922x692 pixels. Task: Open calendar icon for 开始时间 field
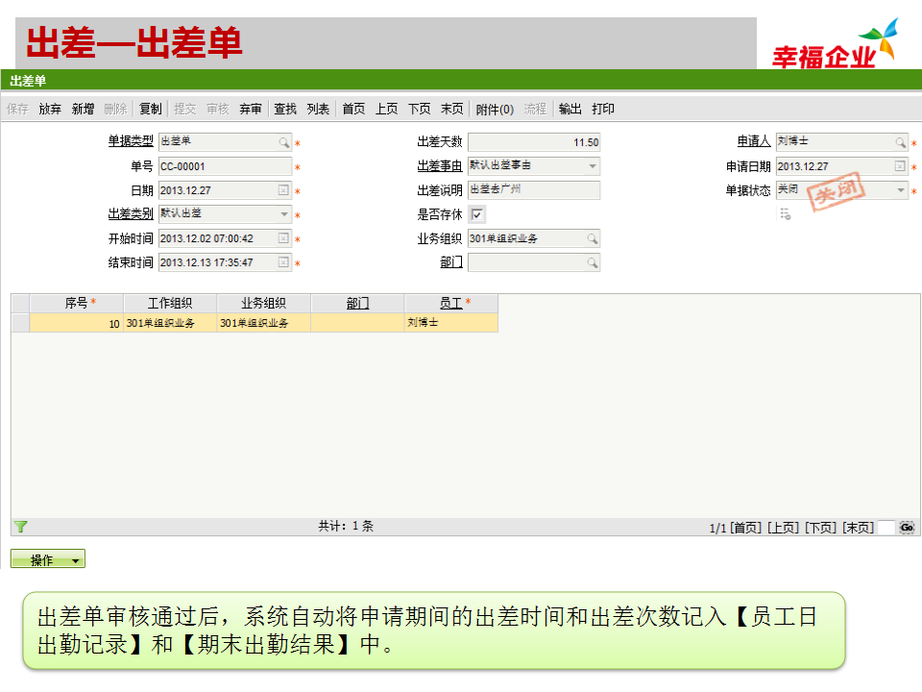284,238
